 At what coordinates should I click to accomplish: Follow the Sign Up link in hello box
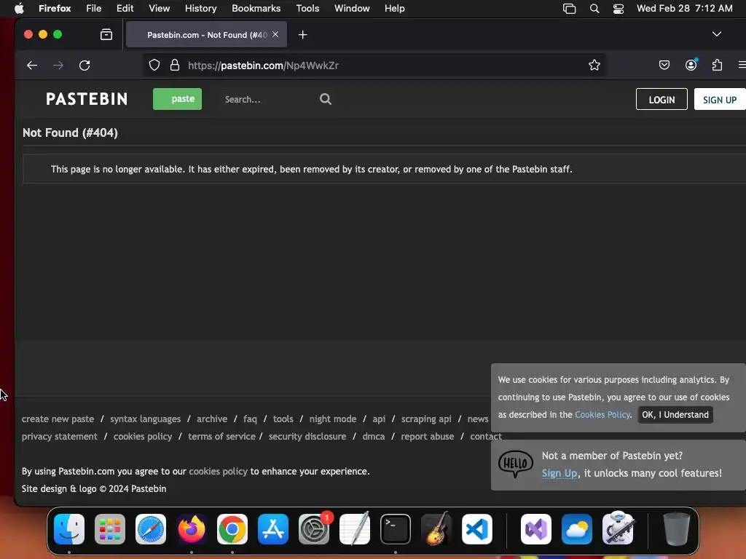click(x=559, y=473)
